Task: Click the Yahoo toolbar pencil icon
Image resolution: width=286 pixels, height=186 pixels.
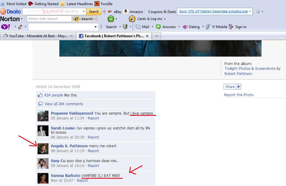Action: [x=20, y=27]
